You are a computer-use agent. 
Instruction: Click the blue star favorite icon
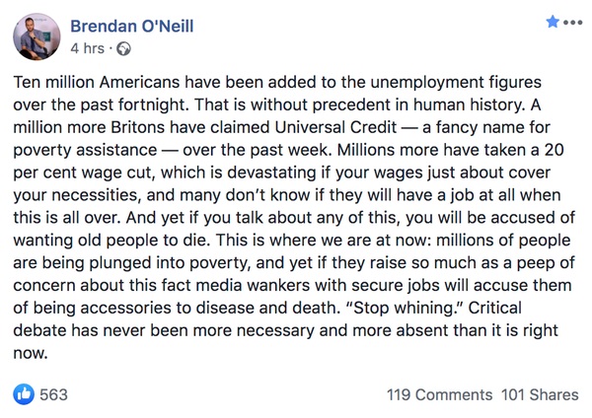click(x=553, y=22)
